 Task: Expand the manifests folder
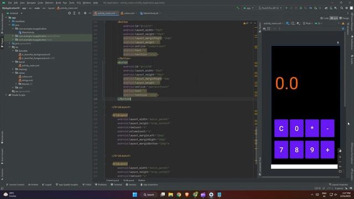point(10,21)
